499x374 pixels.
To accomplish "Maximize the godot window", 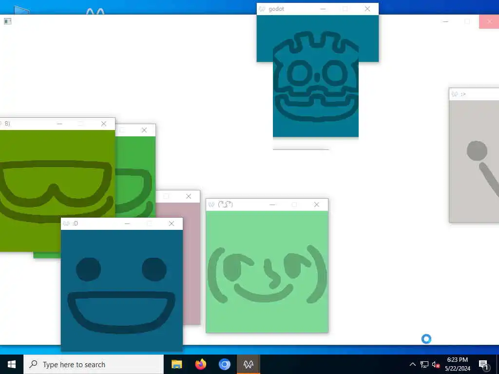I will pos(345,9).
